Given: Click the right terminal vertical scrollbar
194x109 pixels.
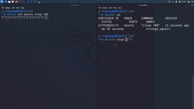Looking at the screenshot, I should [x=193, y=91].
